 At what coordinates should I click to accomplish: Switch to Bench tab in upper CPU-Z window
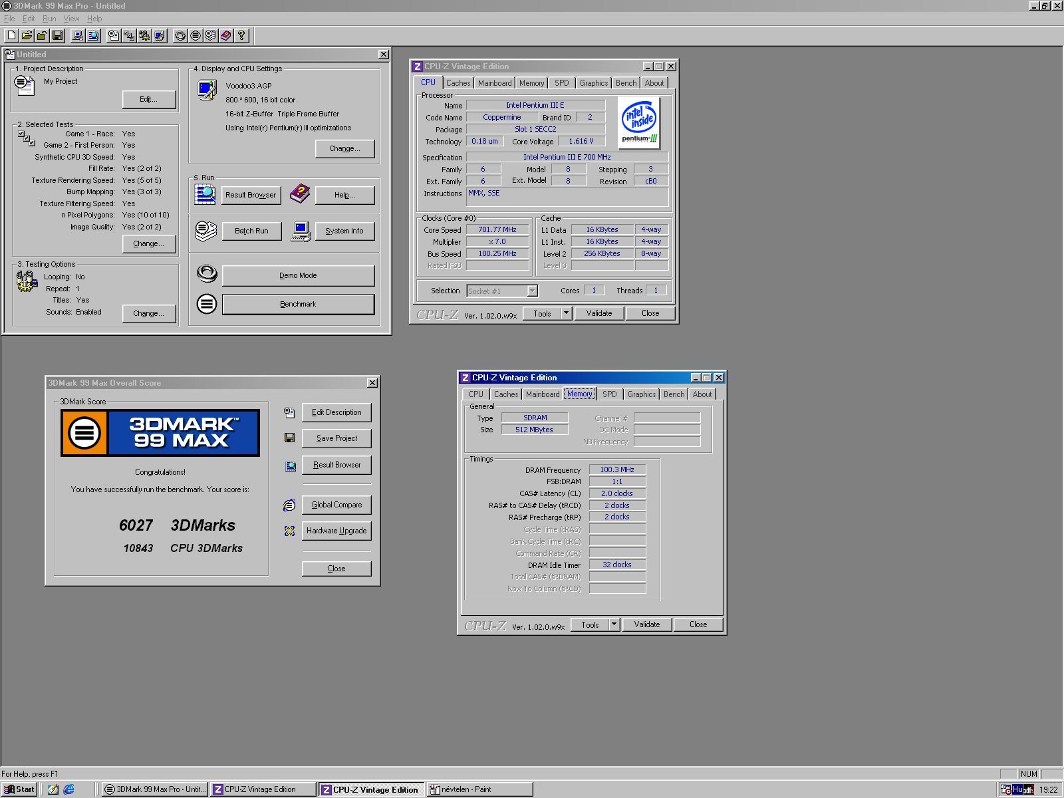[x=626, y=83]
